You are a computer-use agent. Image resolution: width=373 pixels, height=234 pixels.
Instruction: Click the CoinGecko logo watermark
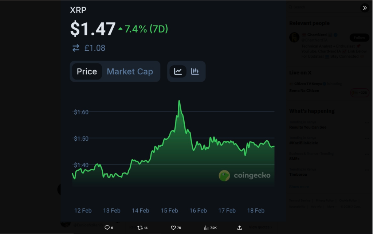pyautogui.click(x=244, y=175)
